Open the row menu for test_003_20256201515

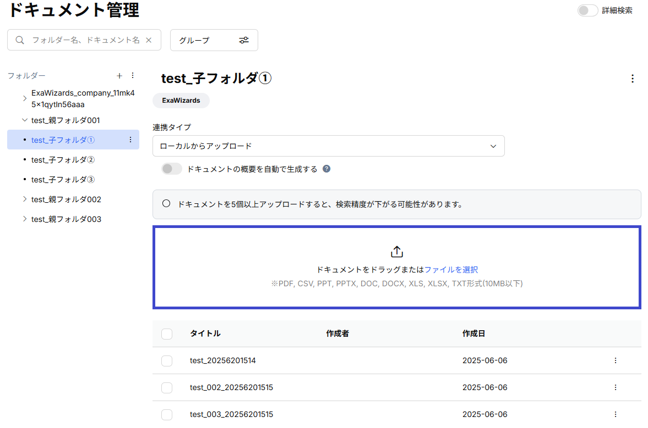616,414
